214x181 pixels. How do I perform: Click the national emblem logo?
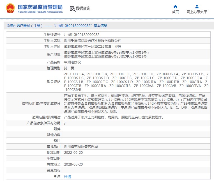(10, 8)
